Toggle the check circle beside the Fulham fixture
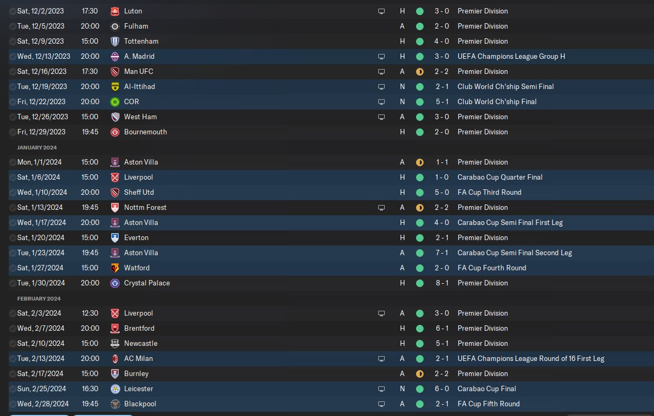This screenshot has height=416, width=654. pyautogui.click(x=12, y=26)
